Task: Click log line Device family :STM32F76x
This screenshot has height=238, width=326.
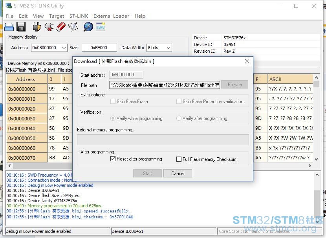Action: pyautogui.click(x=42, y=201)
